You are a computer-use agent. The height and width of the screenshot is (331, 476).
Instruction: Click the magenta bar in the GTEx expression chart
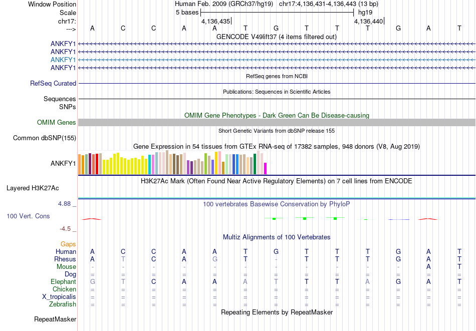click(266, 169)
